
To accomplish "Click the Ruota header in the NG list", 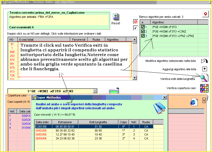I will pos(96,40).
